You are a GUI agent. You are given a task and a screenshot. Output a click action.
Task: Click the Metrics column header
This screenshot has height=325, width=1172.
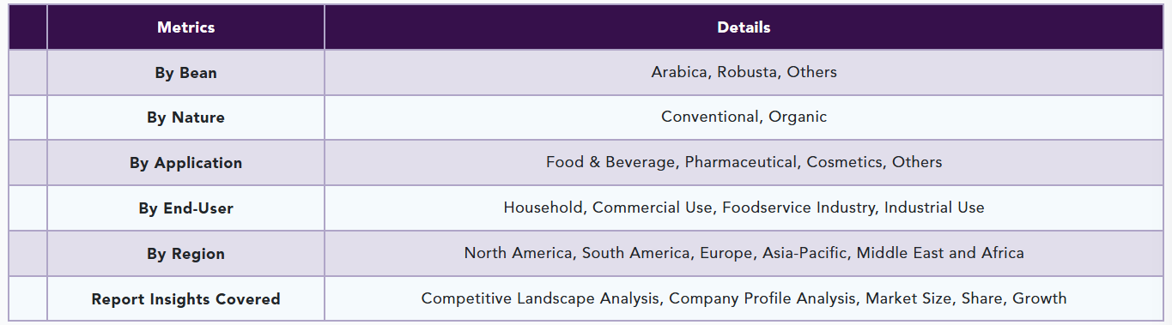(185, 27)
